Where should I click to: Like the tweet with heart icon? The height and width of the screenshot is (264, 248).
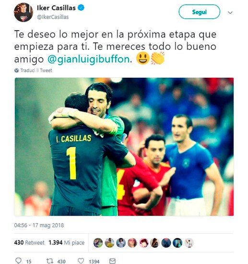click(81, 261)
